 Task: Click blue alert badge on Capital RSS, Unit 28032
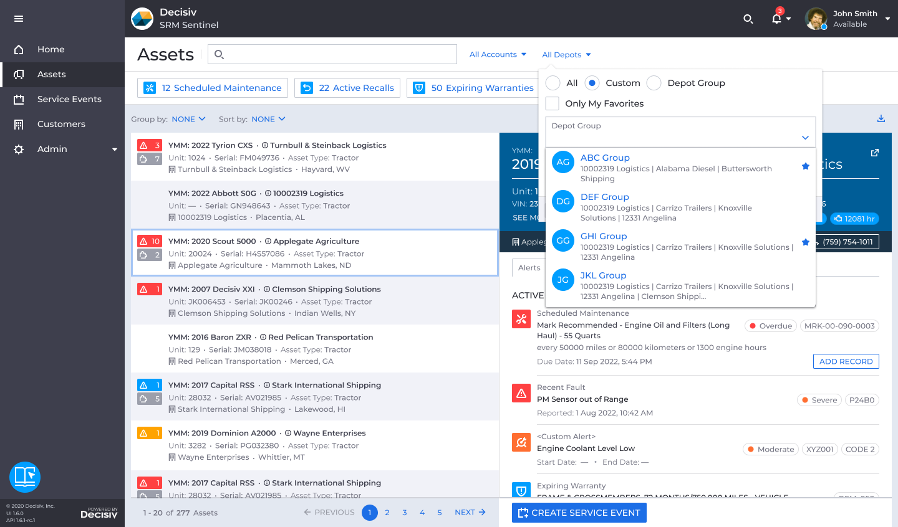tap(150, 385)
